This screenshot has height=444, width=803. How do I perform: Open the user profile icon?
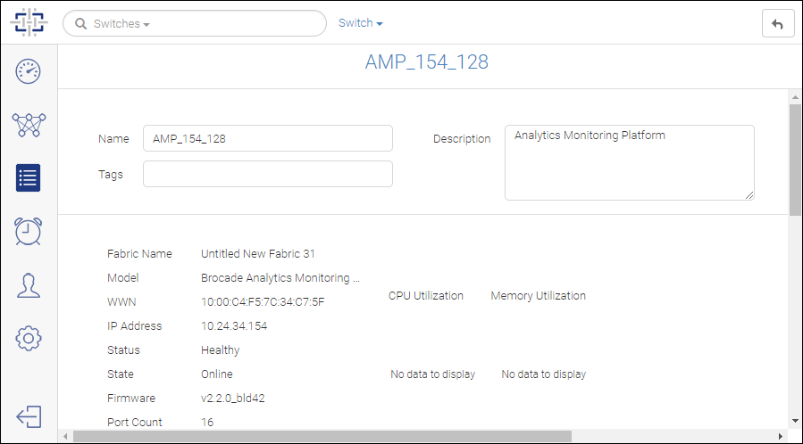29,285
